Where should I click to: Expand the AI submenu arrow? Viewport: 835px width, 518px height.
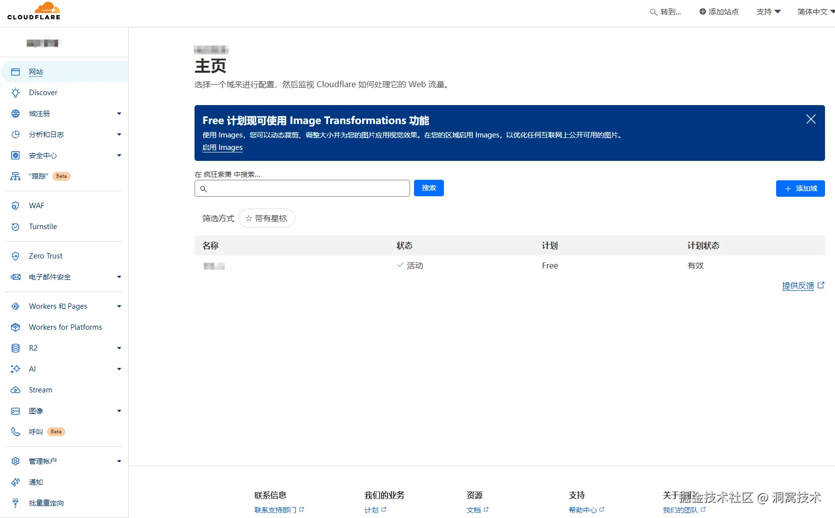click(119, 369)
